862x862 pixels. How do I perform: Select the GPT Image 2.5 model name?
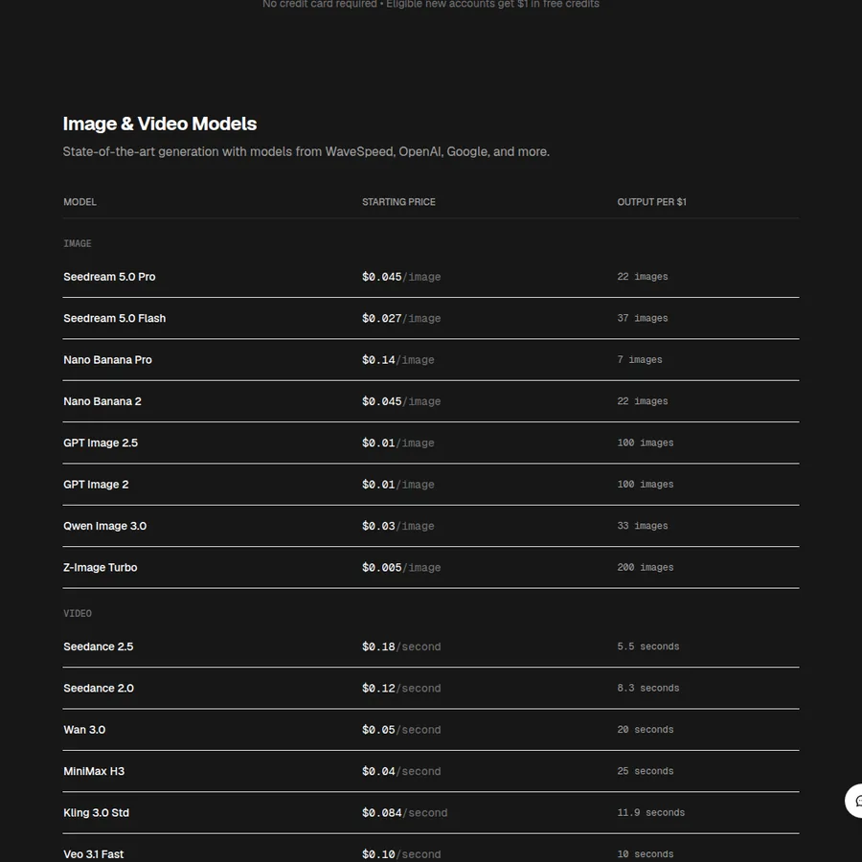(x=101, y=442)
